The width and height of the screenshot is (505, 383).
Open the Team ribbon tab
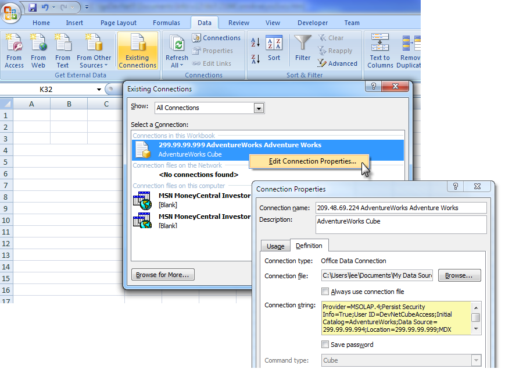[x=352, y=23]
